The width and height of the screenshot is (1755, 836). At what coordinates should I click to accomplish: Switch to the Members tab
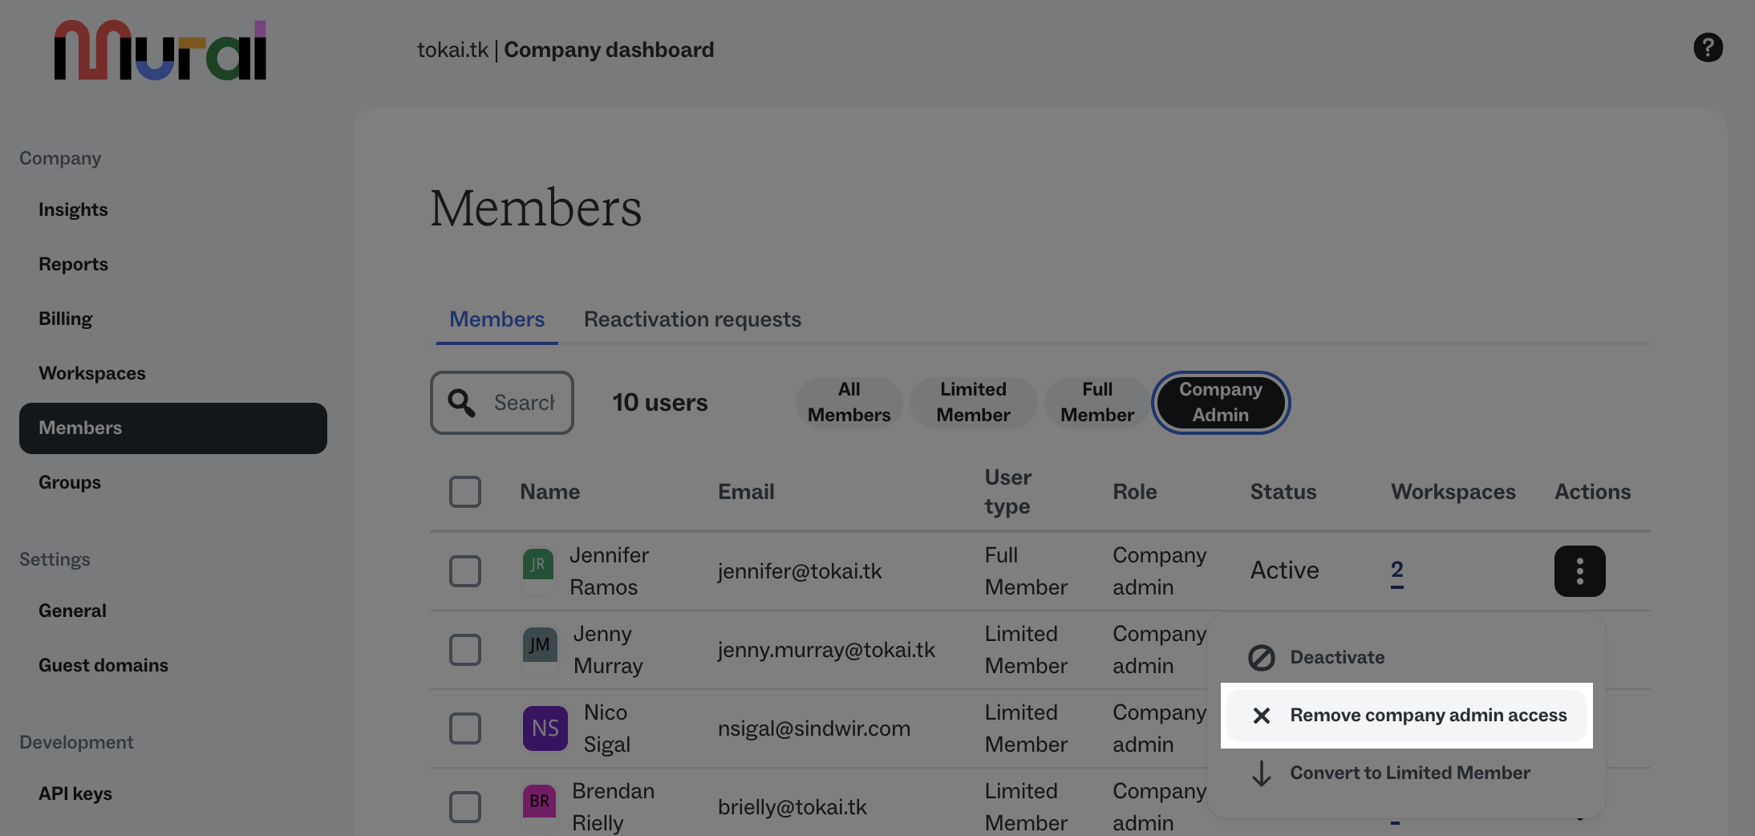pos(497,319)
